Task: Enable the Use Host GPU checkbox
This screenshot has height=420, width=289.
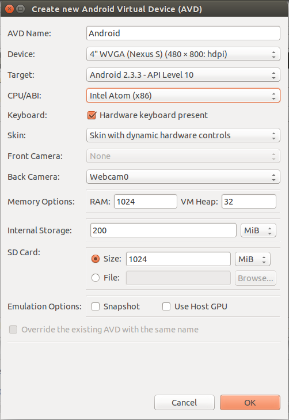Action: pos(166,307)
